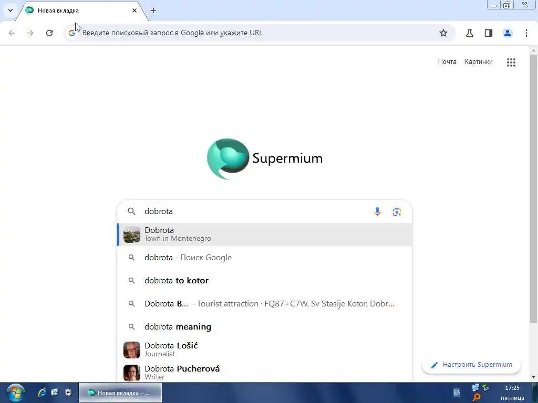Click the 17:25 taskbar clock
Viewport: 538px width, 403px height.
pos(512,388)
